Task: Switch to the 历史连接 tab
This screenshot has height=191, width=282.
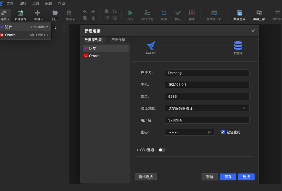Action: [x=118, y=40]
